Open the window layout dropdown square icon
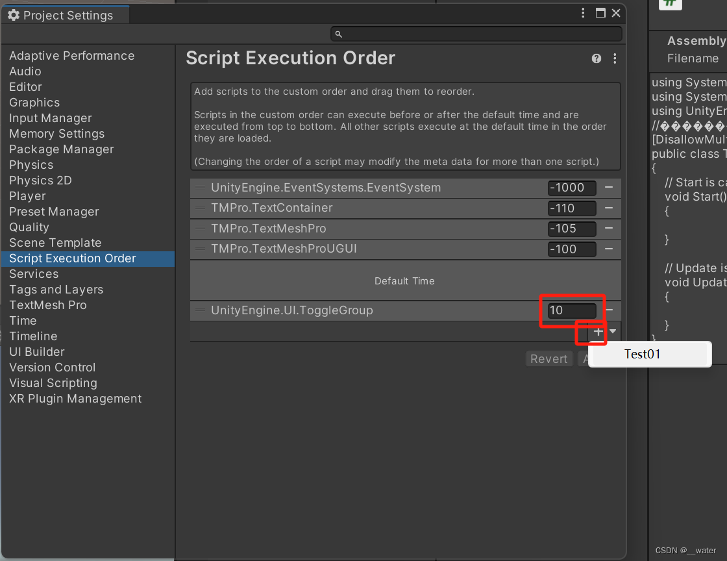 click(x=600, y=12)
